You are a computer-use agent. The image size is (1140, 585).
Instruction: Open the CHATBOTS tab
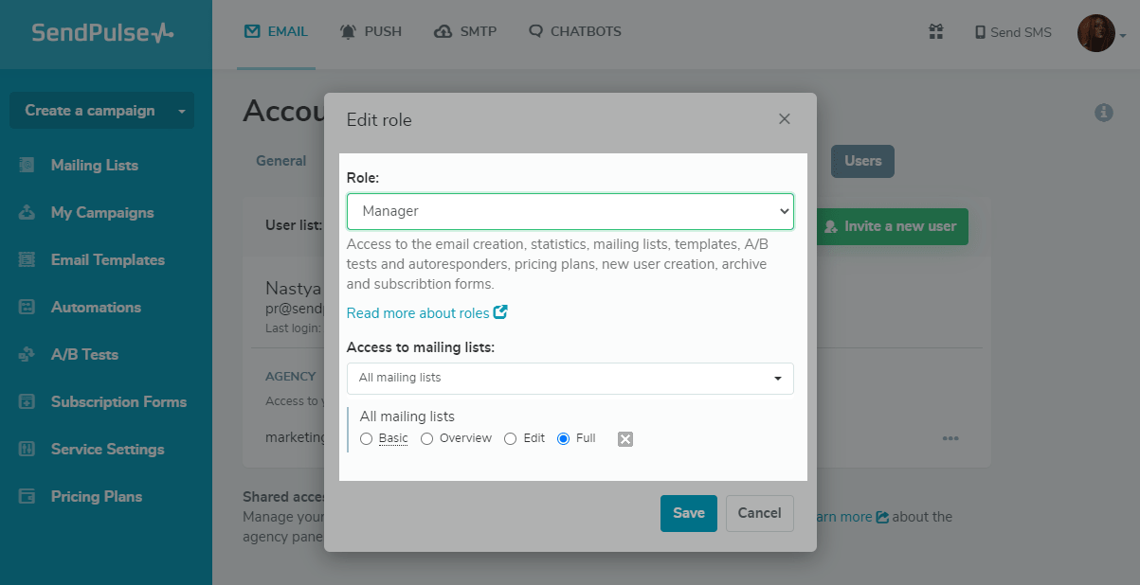click(575, 31)
